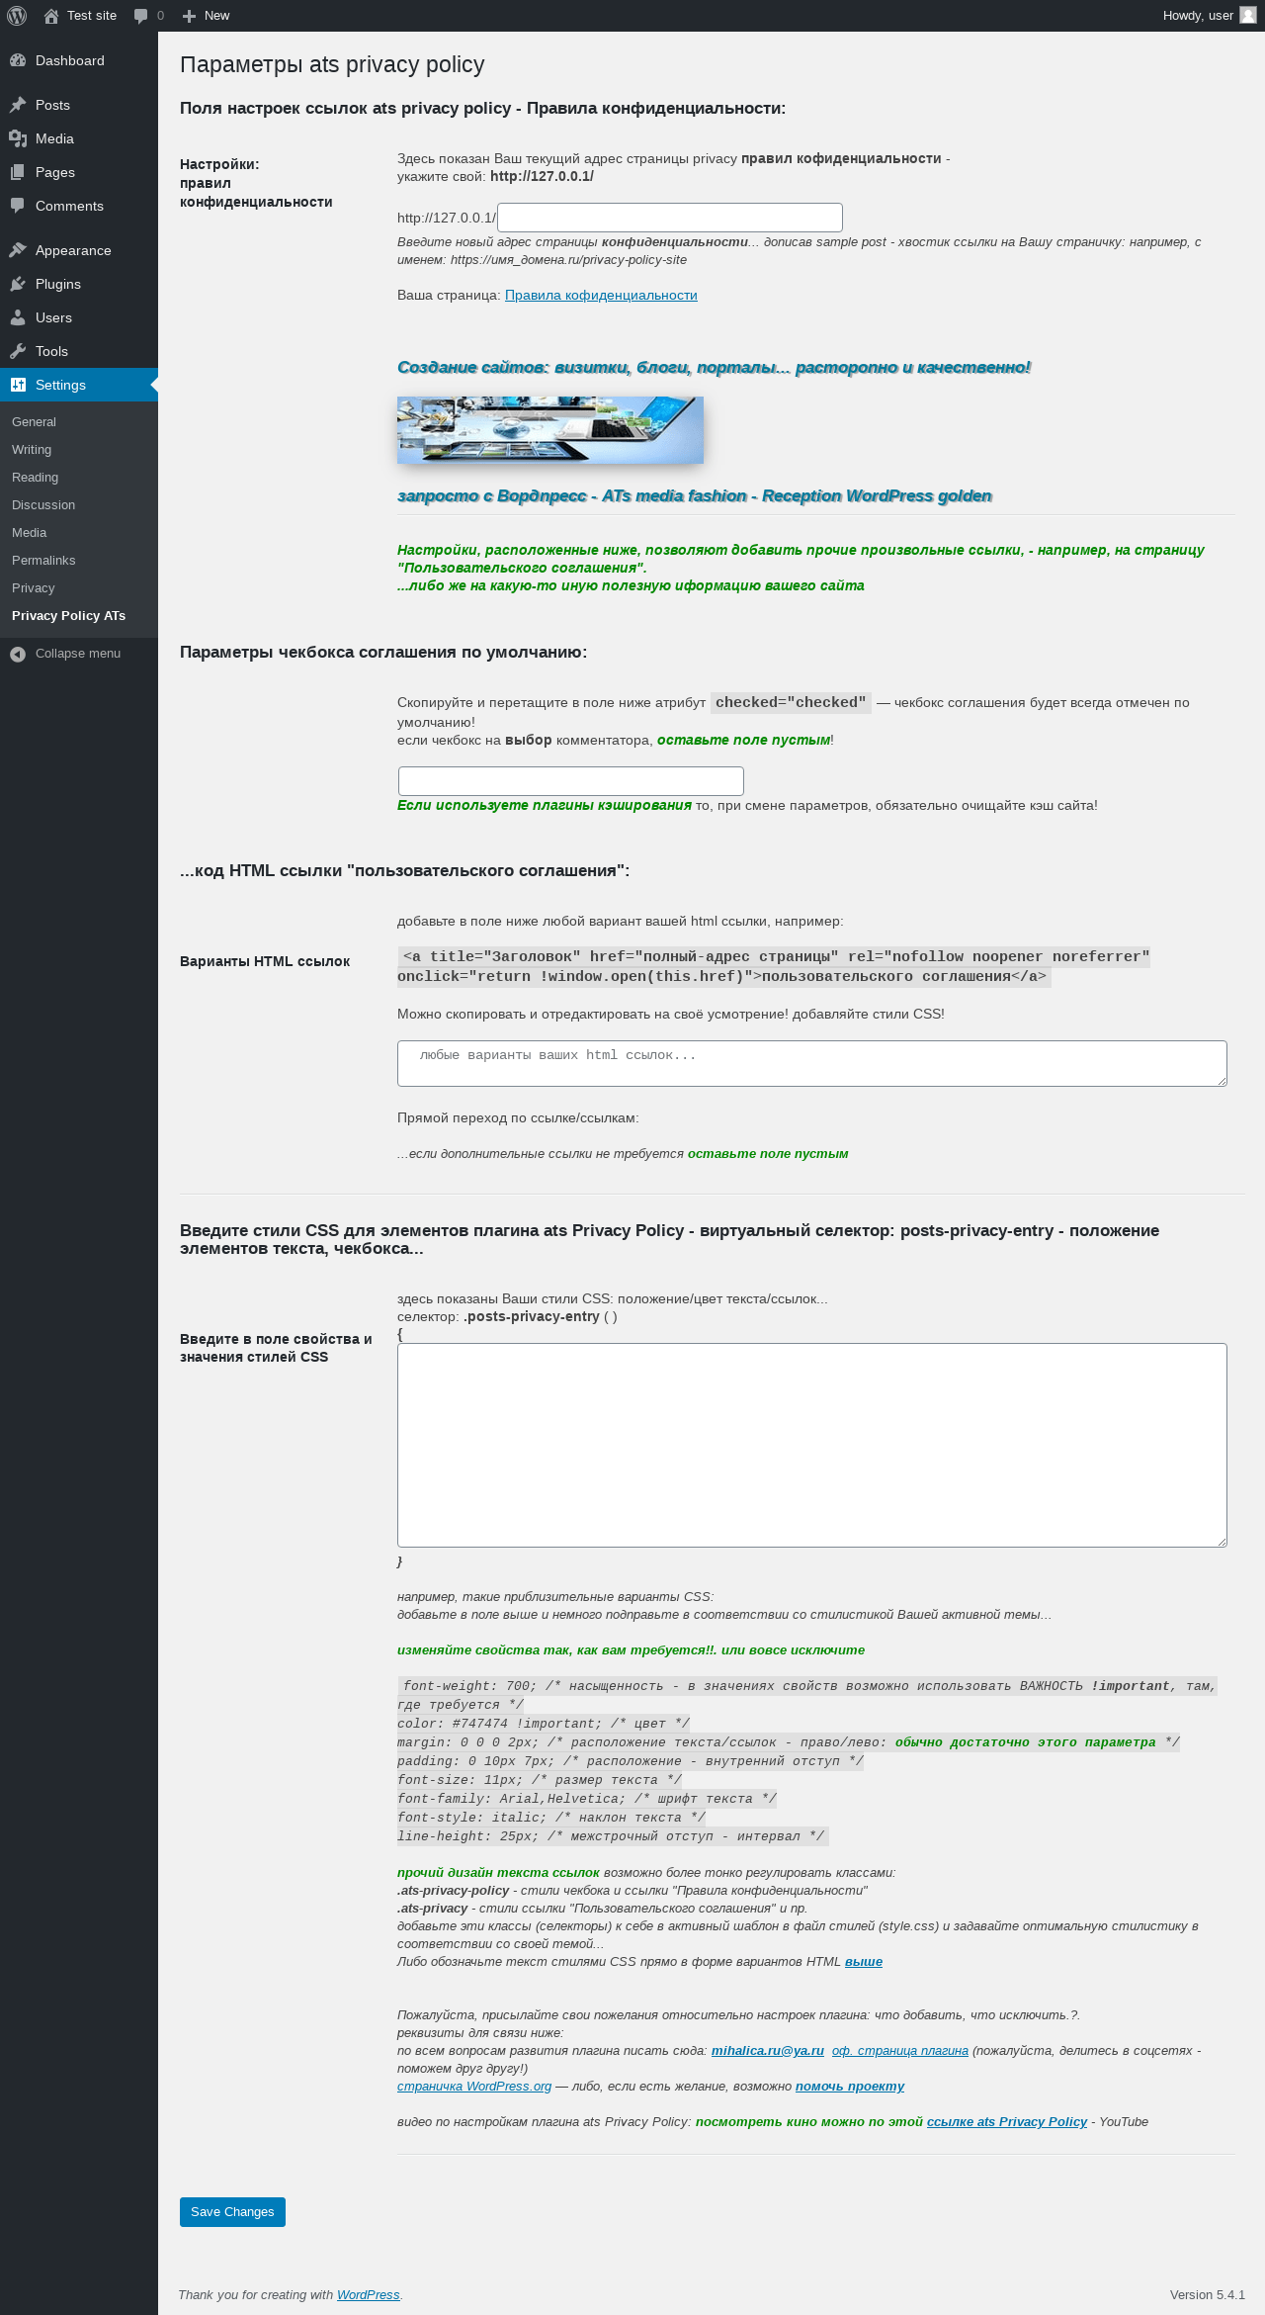This screenshot has height=2315, width=1265.
Task: Click the Tools wrench icon
Action: point(18,351)
